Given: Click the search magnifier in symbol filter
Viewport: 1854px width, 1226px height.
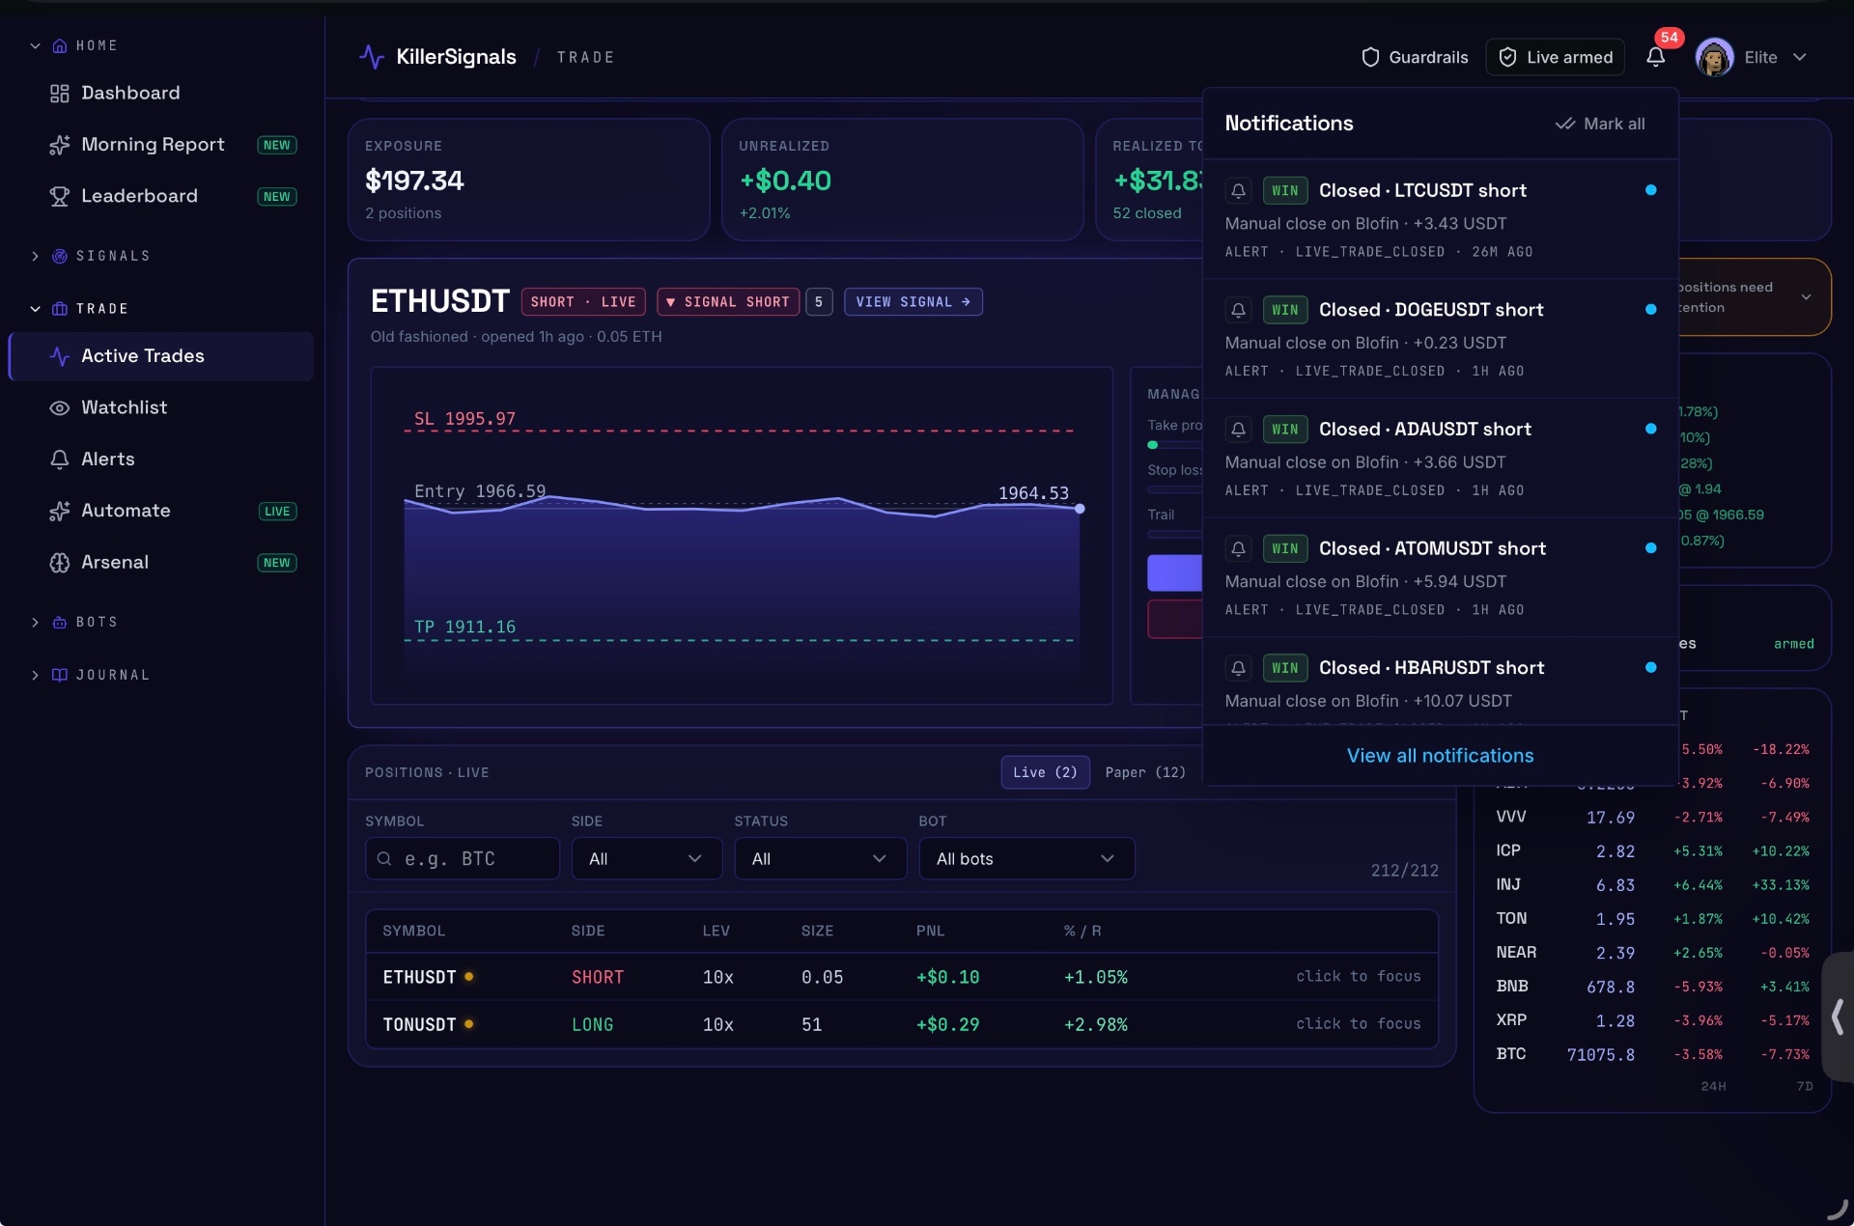Looking at the screenshot, I should tap(384, 858).
